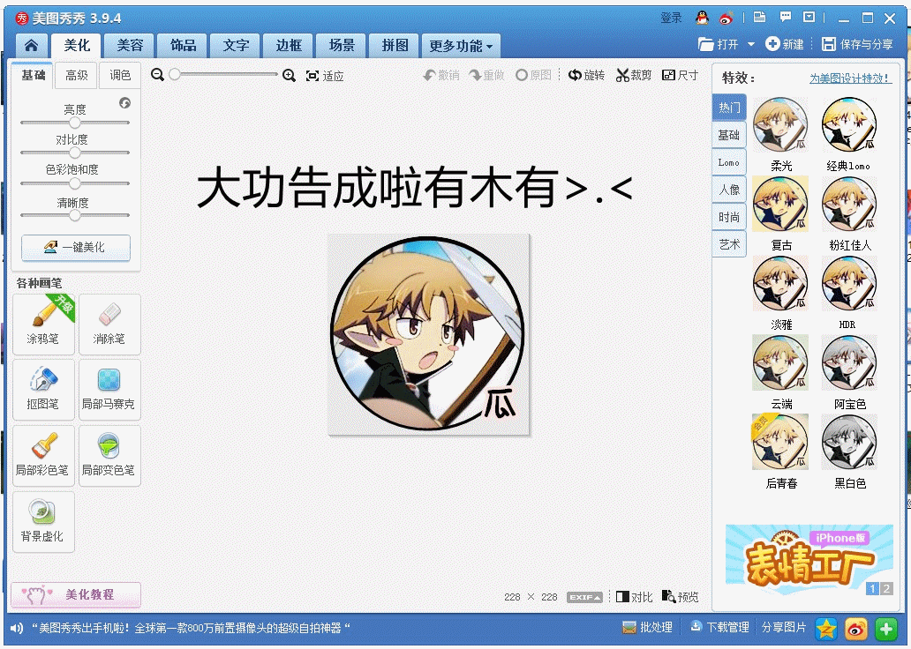
Task: Select the 局部彩色笔 tool
Action: tap(43, 456)
